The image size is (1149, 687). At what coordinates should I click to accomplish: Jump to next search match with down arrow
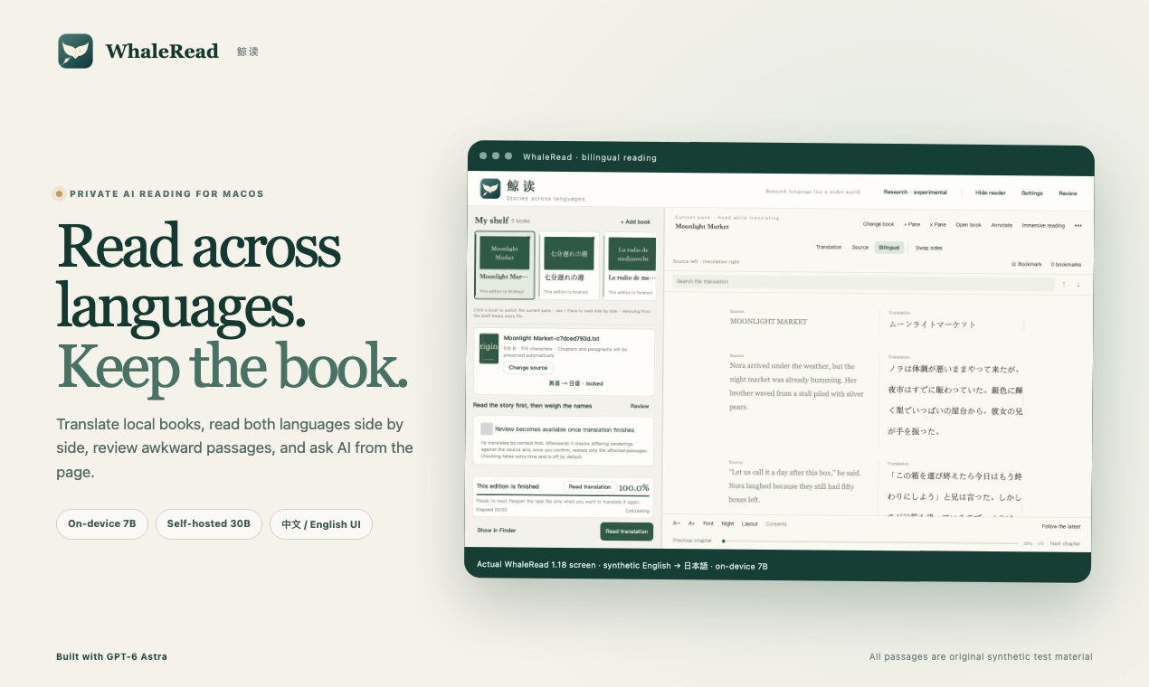[x=1078, y=285]
